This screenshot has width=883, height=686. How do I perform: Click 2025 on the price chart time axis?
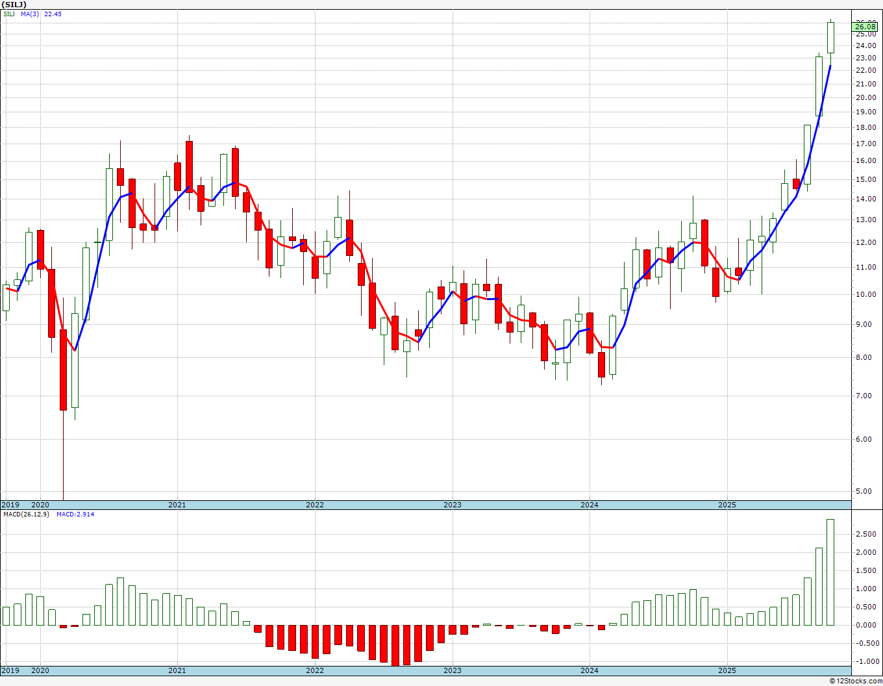(x=727, y=505)
